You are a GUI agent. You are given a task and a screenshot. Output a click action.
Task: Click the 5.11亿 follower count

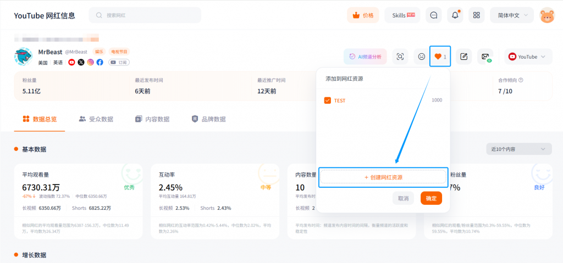pos(31,91)
